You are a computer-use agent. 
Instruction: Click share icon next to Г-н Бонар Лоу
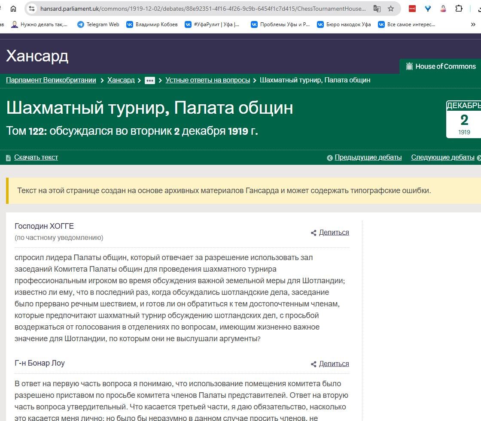click(x=314, y=364)
